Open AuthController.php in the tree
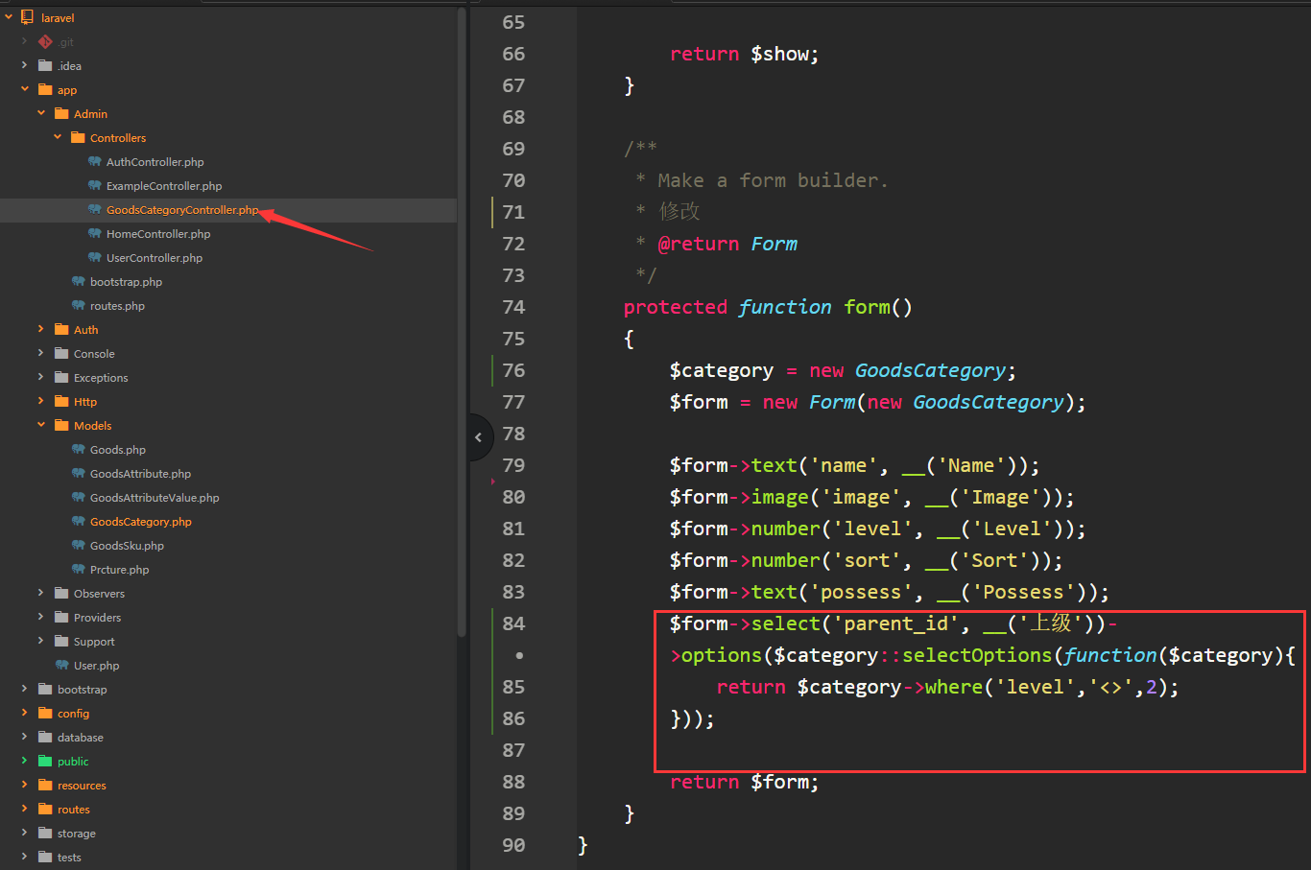This screenshot has width=1311, height=870. [x=155, y=162]
